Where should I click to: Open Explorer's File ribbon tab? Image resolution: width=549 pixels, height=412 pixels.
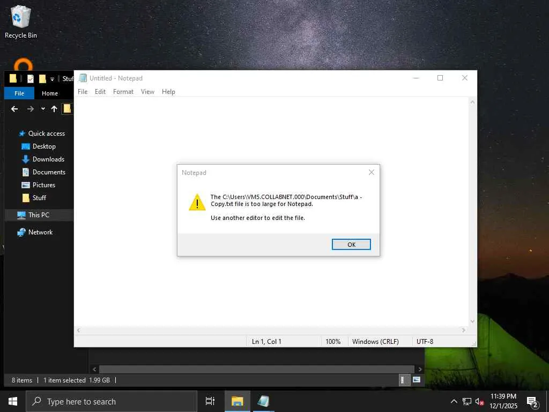coord(19,93)
